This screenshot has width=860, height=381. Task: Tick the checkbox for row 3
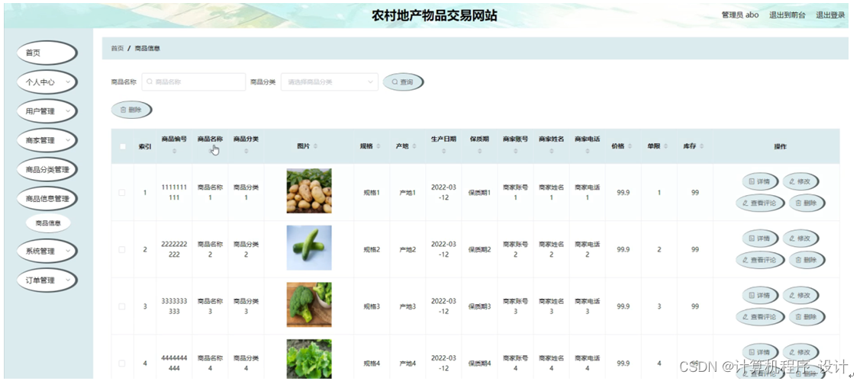point(122,306)
